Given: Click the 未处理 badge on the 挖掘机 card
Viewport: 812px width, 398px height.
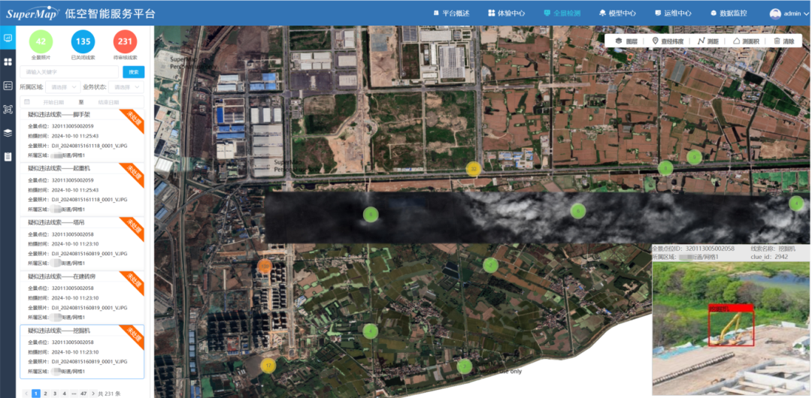Looking at the screenshot, I should click(x=132, y=336).
